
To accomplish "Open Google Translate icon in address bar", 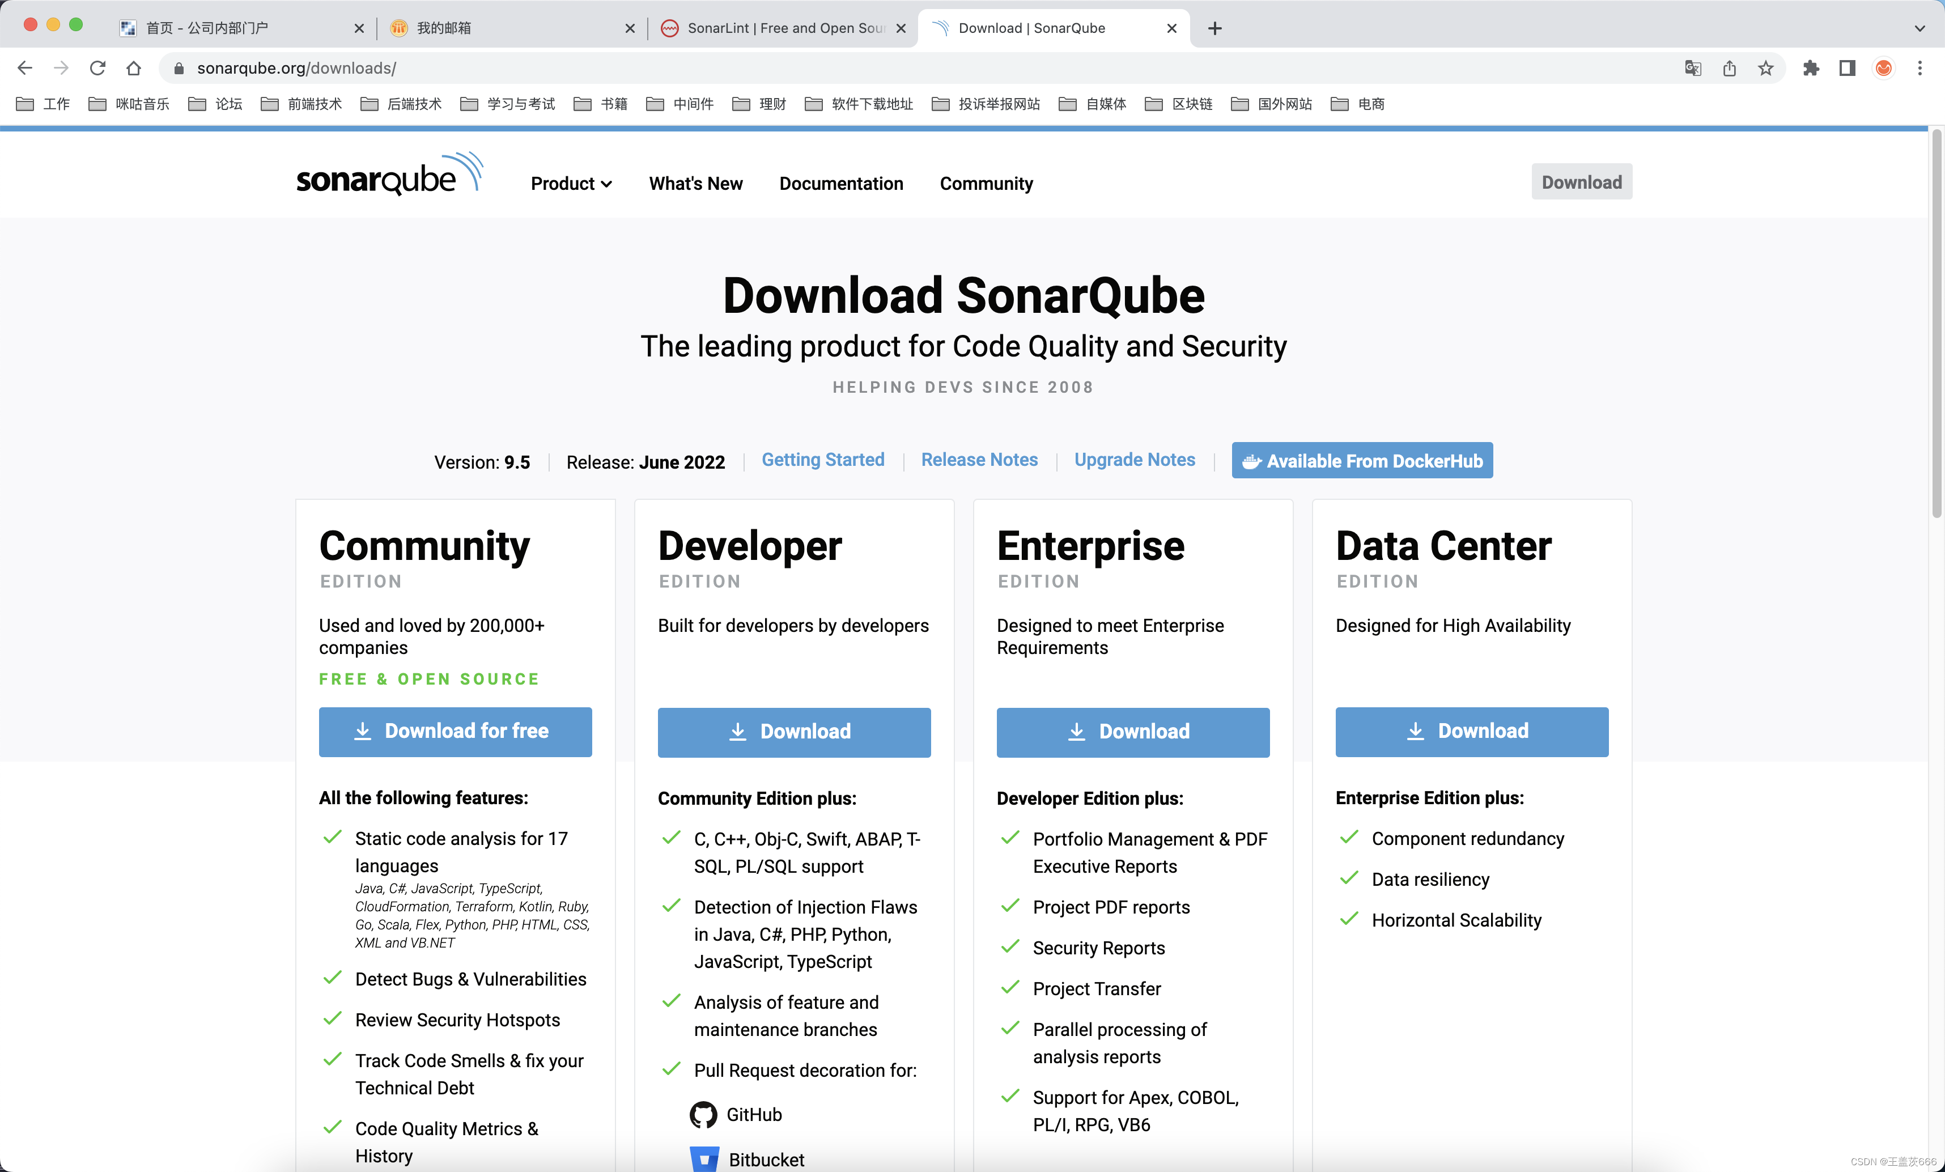I will pyautogui.click(x=1692, y=68).
